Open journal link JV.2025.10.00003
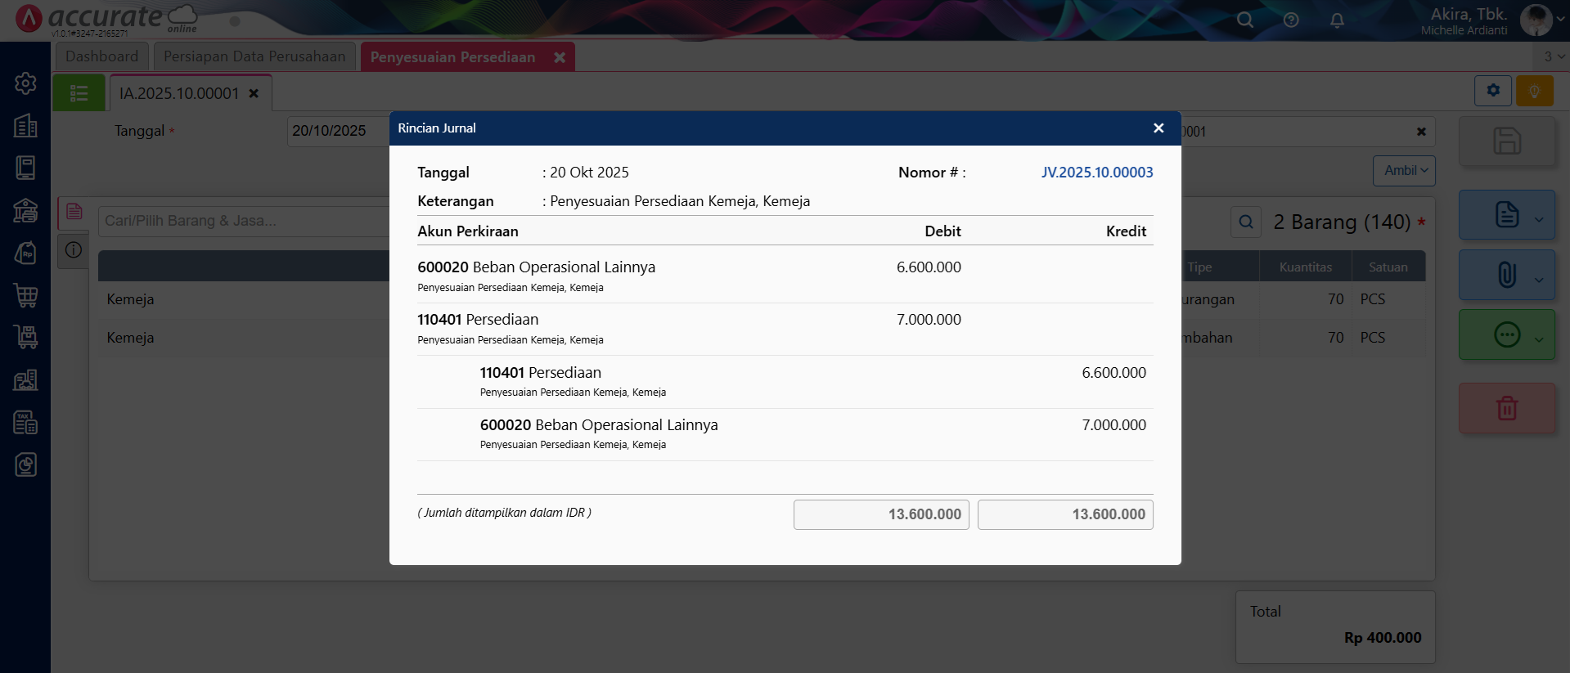This screenshot has height=673, width=1570. (x=1096, y=173)
